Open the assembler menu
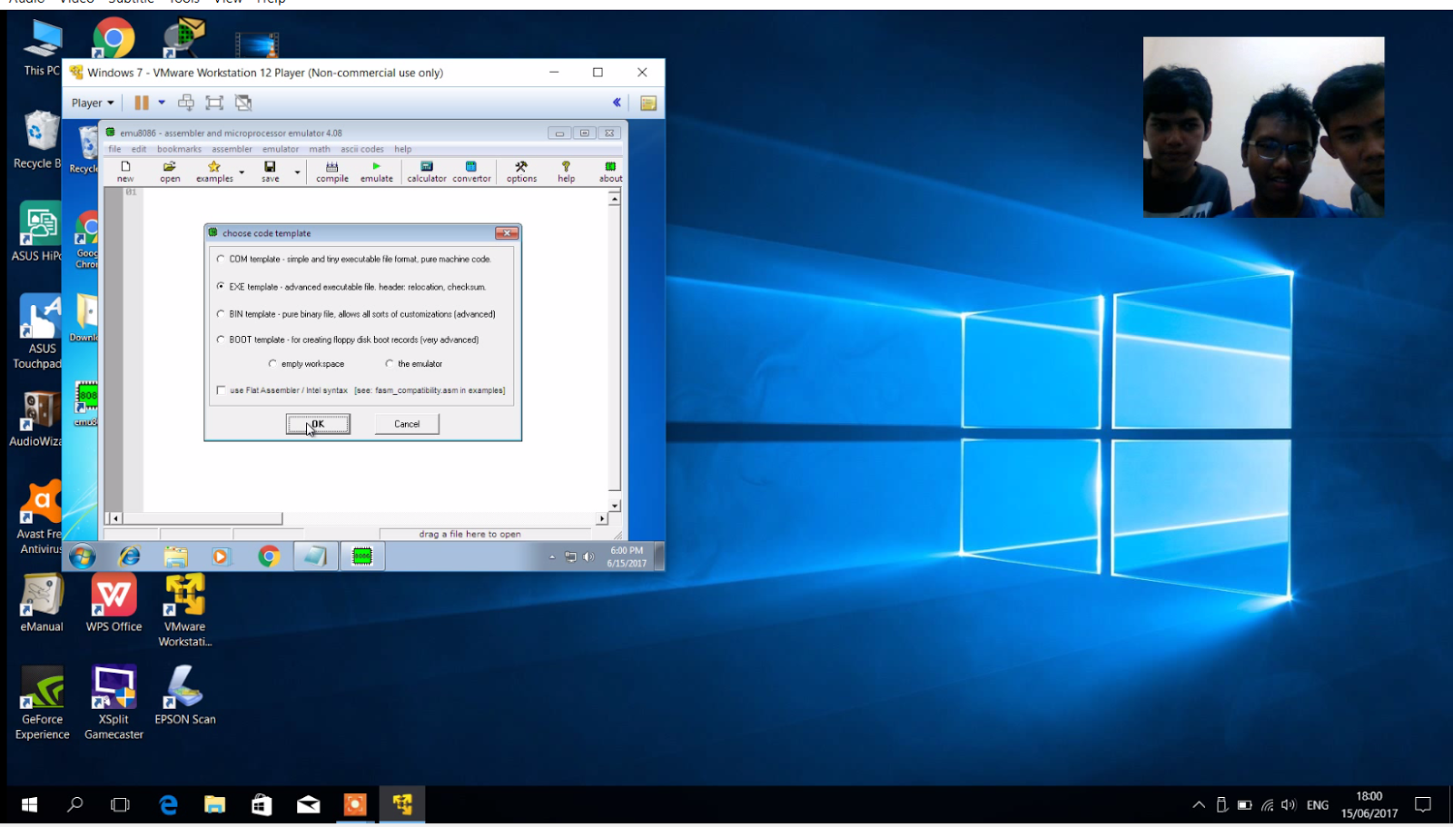This screenshot has width=1453, height=827. tap(232, 149)
